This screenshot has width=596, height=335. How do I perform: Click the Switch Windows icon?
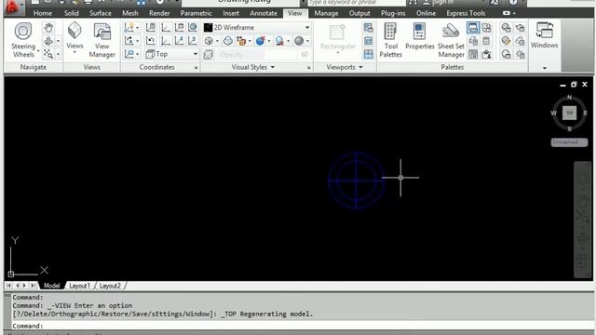click(x=544, y=35)
